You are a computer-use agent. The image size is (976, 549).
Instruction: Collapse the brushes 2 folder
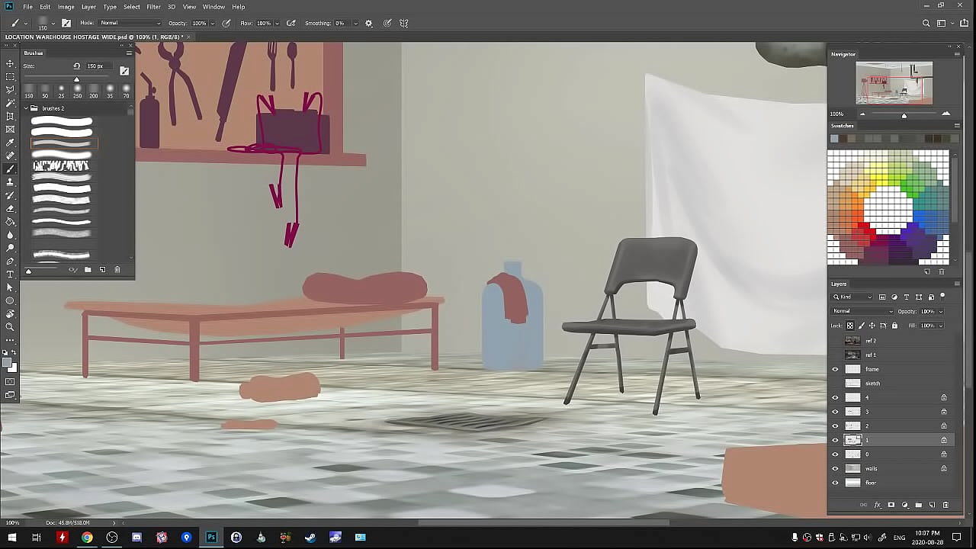[x=26, y=108]
